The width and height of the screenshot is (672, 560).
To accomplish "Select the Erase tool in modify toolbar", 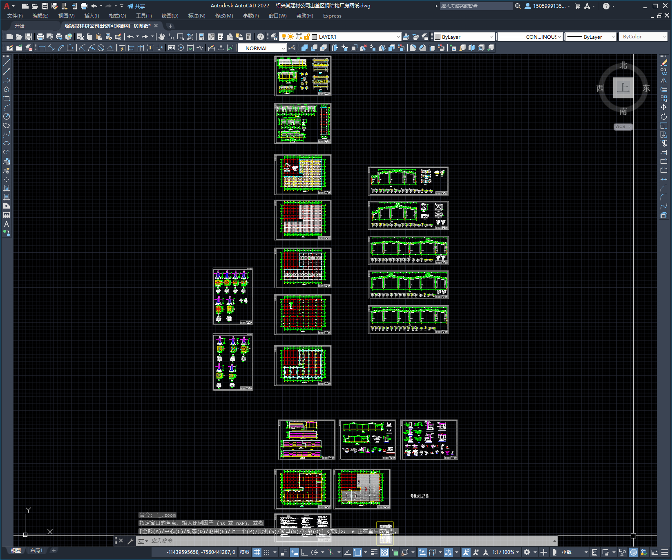I will point(664,62).
